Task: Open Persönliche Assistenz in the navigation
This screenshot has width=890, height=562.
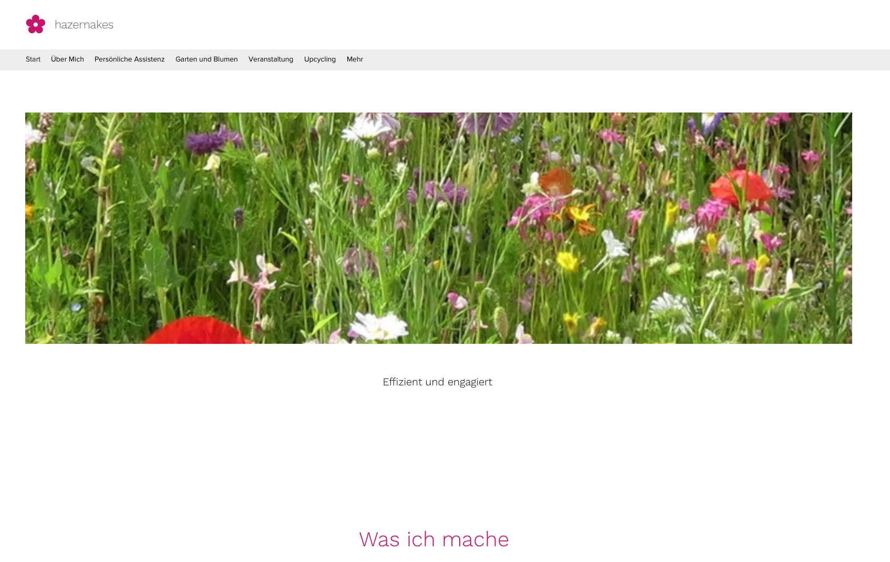Action: (129, 59)
